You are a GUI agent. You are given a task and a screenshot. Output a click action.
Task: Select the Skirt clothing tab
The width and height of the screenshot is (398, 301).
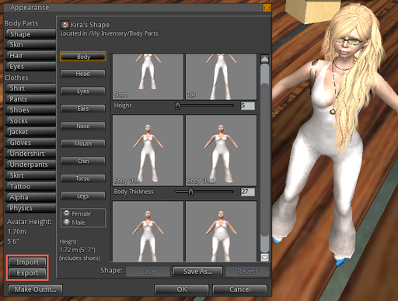(x=30, y=175)
